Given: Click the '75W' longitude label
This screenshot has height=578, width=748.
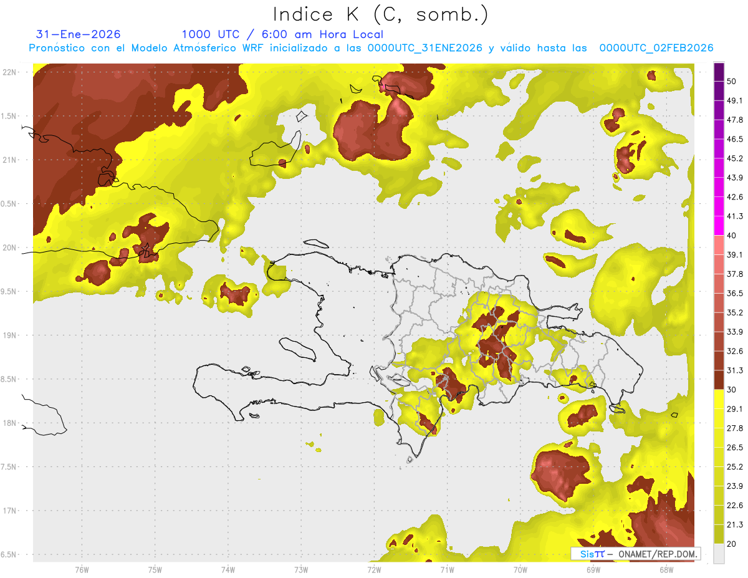Looking at the screenshot, I should 155,569.
